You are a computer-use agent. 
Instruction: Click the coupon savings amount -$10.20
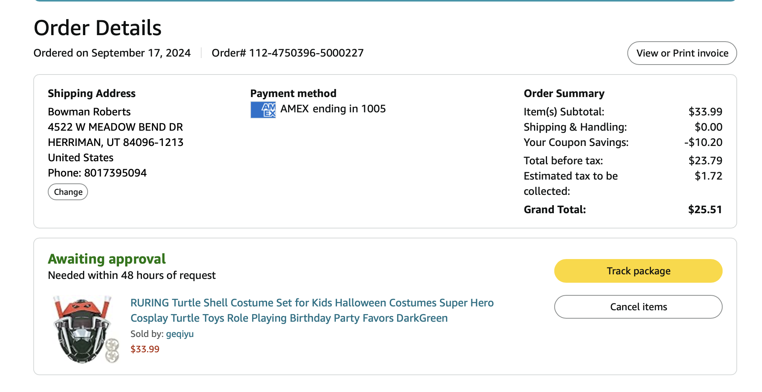[703, 143]
